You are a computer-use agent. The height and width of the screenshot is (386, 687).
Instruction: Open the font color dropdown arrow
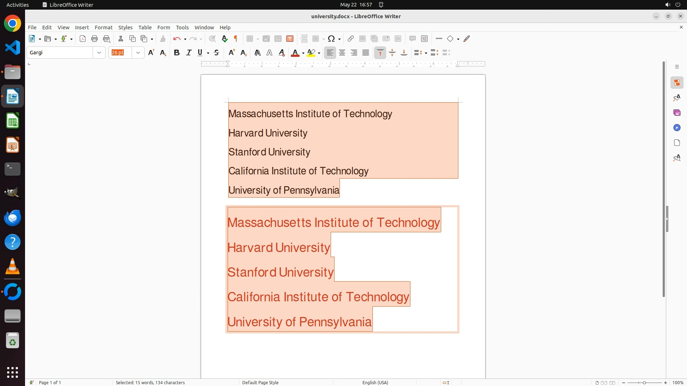(303, 53)
